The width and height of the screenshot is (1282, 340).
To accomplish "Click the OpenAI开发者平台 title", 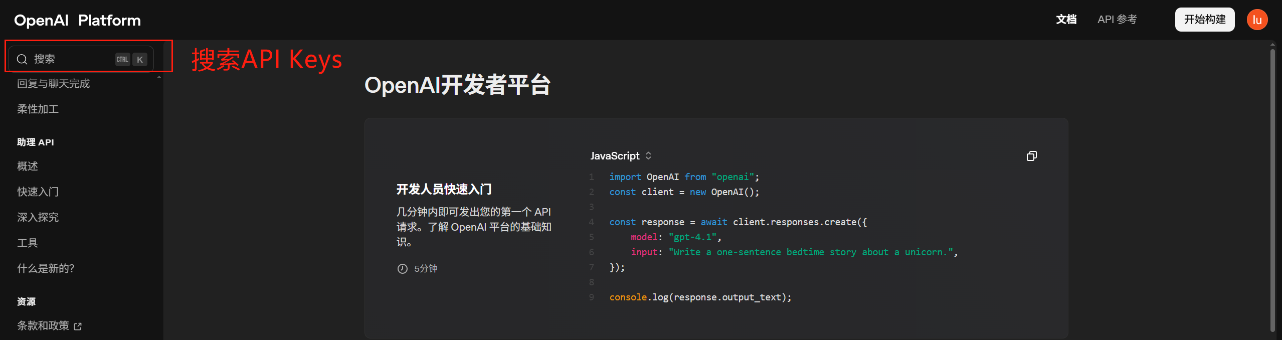I will pos(457,85).
